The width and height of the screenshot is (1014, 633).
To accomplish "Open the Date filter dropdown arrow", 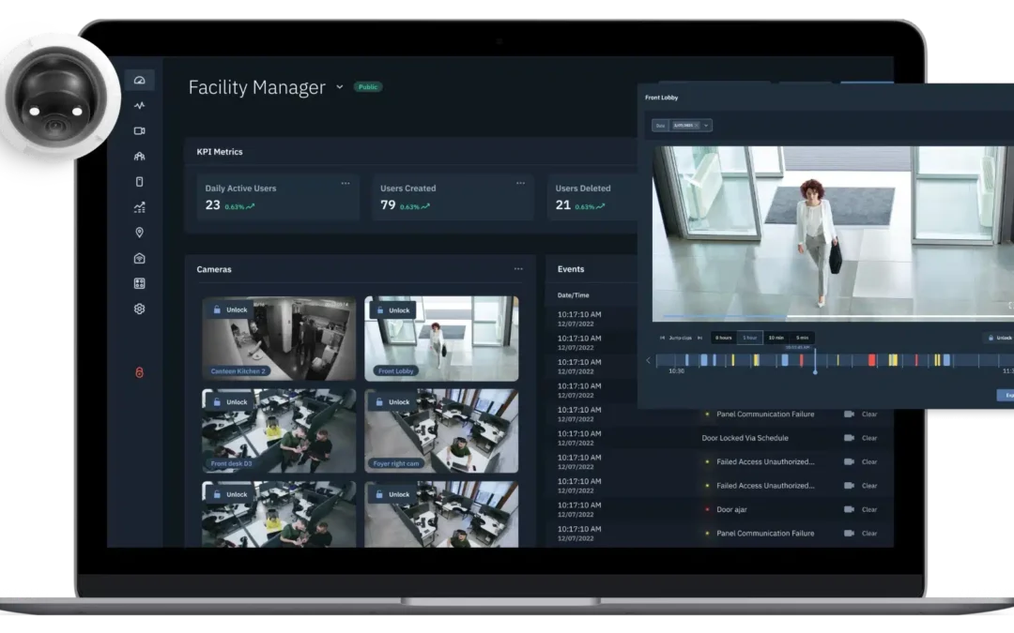I will click(x=706, y=126).
